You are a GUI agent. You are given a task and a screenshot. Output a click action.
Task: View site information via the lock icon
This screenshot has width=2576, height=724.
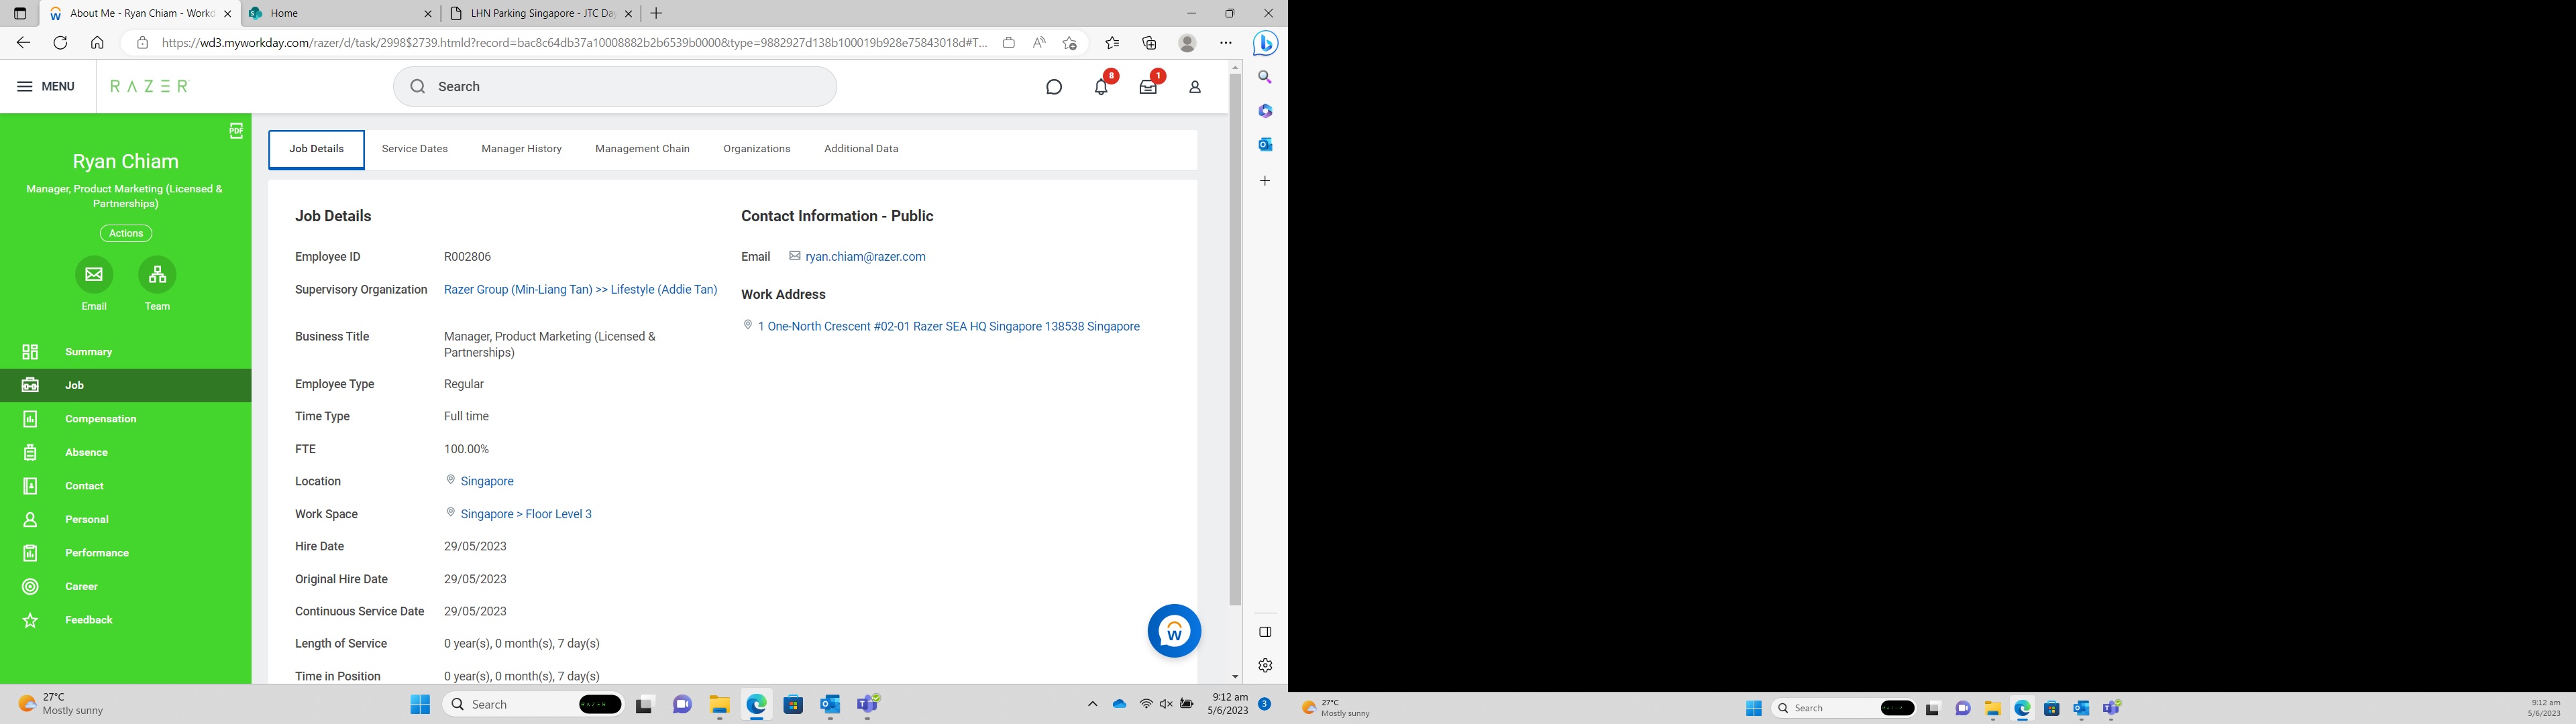142,43
